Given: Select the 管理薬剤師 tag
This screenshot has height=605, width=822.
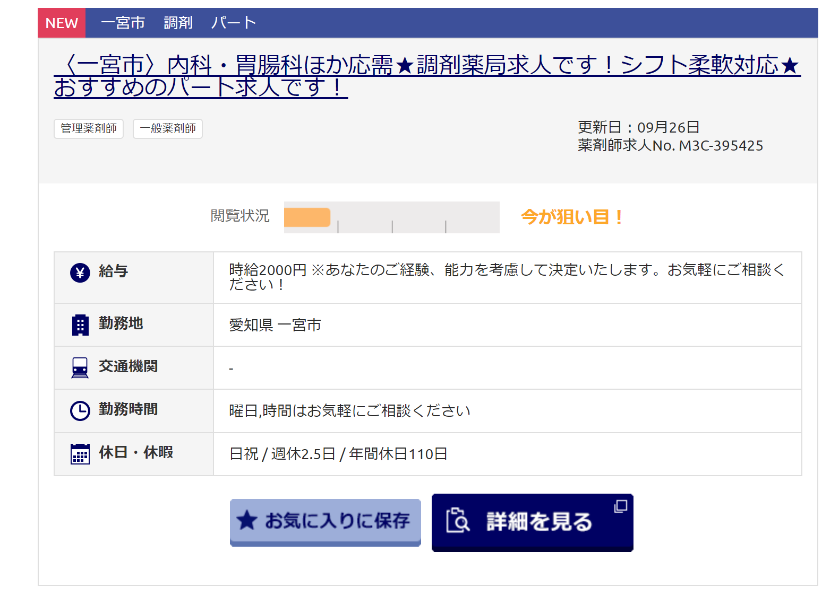Looking at the screenshot, I should [89, 128].
